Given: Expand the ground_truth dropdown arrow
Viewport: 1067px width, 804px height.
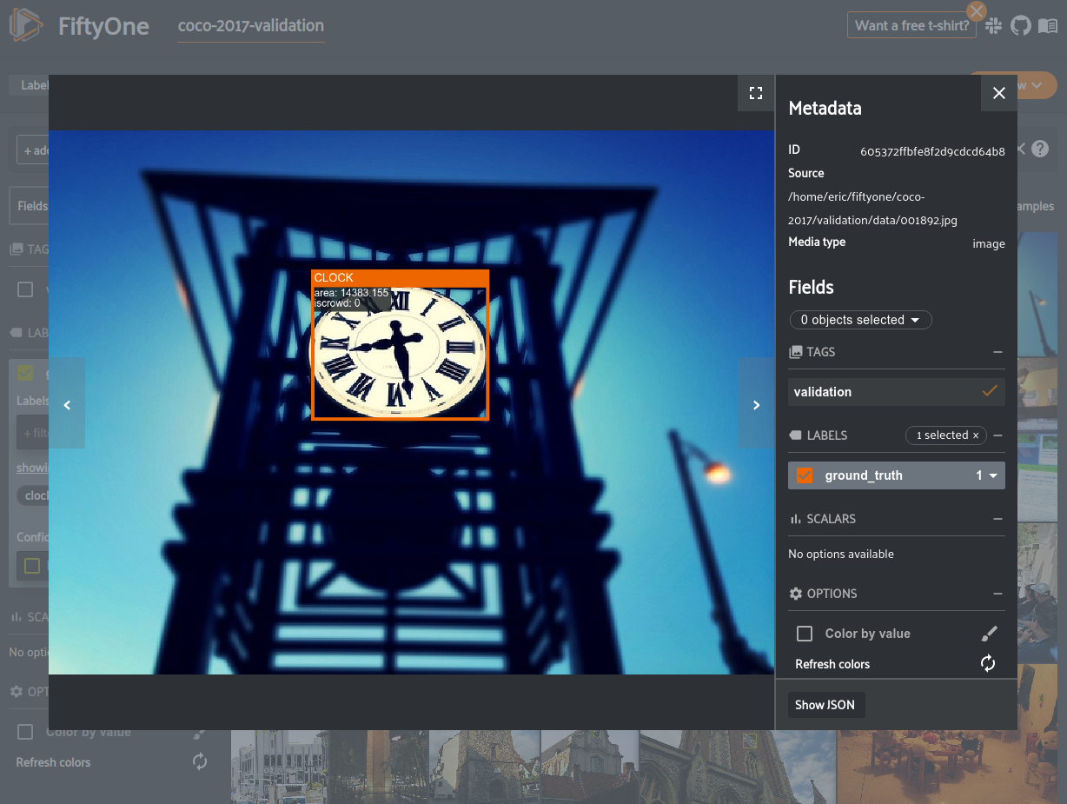Looking at the screenshot, I should pos(993,475).
